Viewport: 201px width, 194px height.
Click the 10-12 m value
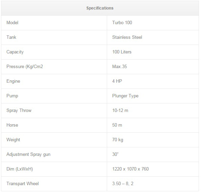tap(120, 111)
